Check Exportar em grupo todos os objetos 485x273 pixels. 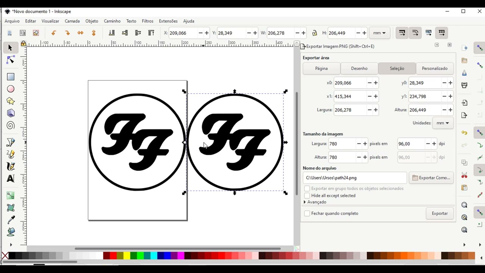(307, 188)
